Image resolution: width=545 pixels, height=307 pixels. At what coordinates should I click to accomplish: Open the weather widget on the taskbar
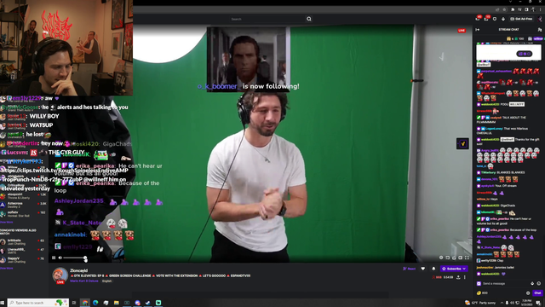pos(481,303)
